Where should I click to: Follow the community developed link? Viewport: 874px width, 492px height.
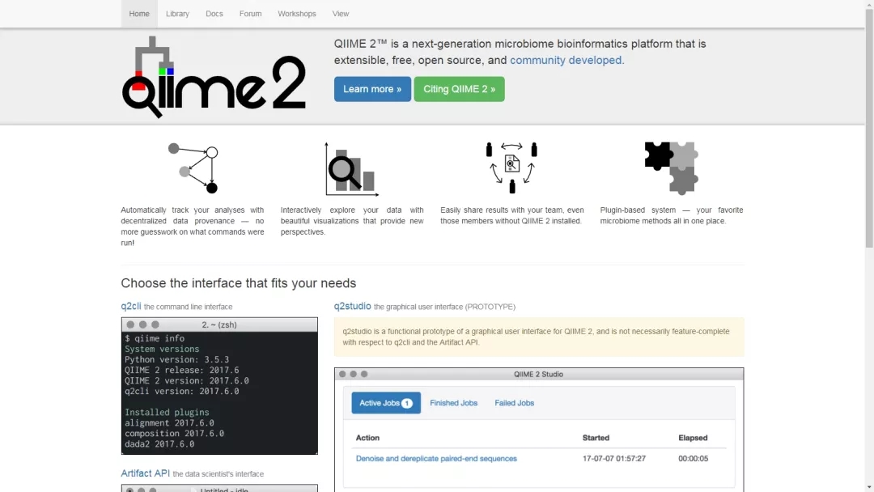click(x=566, y=60)
